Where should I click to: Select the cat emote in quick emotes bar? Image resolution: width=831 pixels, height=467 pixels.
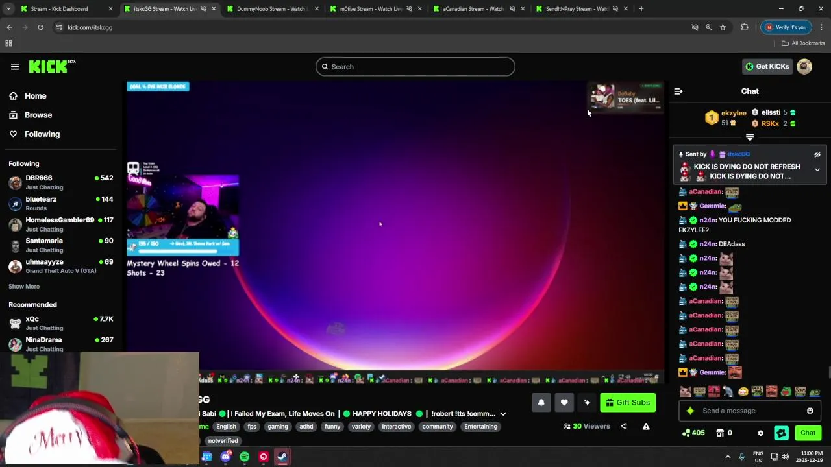[x=685, y=391]
